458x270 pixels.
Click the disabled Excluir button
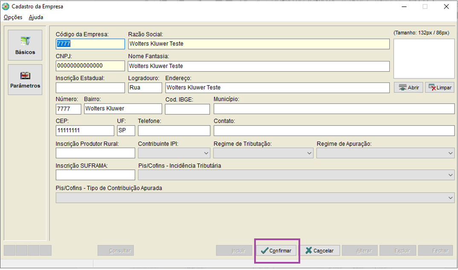(x=398, y=250)
